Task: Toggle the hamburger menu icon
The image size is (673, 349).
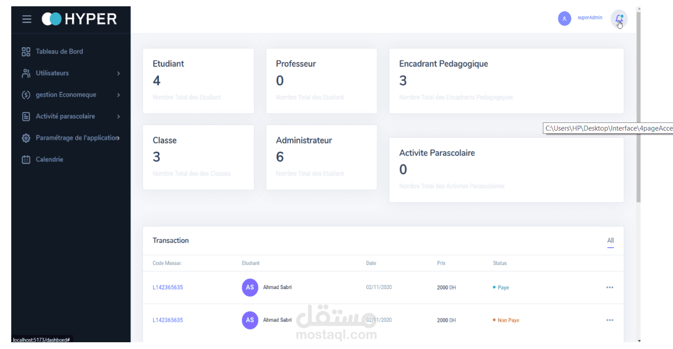Action: [x=27, y=19]
